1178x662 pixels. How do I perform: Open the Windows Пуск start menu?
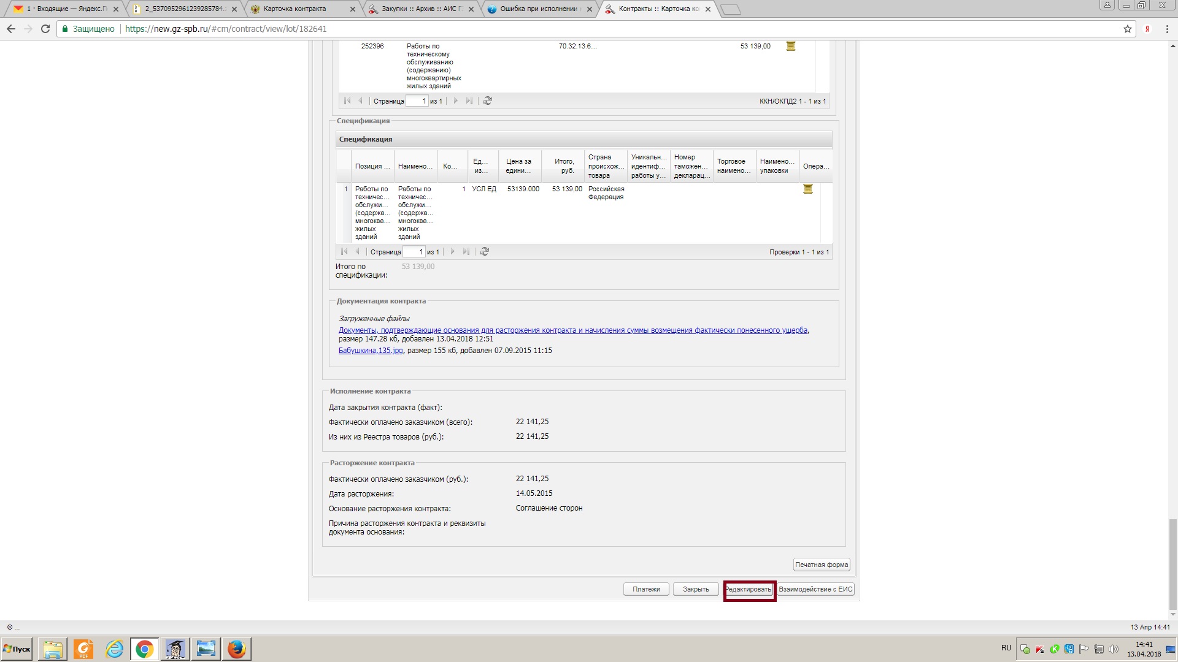pos(17,649)
